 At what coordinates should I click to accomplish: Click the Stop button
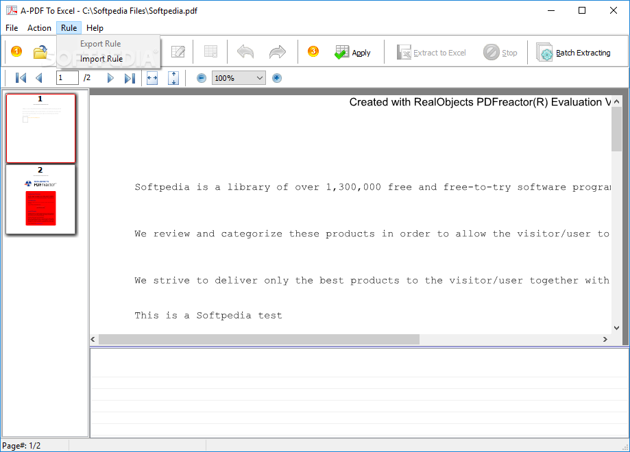click(x=500, y=53)
